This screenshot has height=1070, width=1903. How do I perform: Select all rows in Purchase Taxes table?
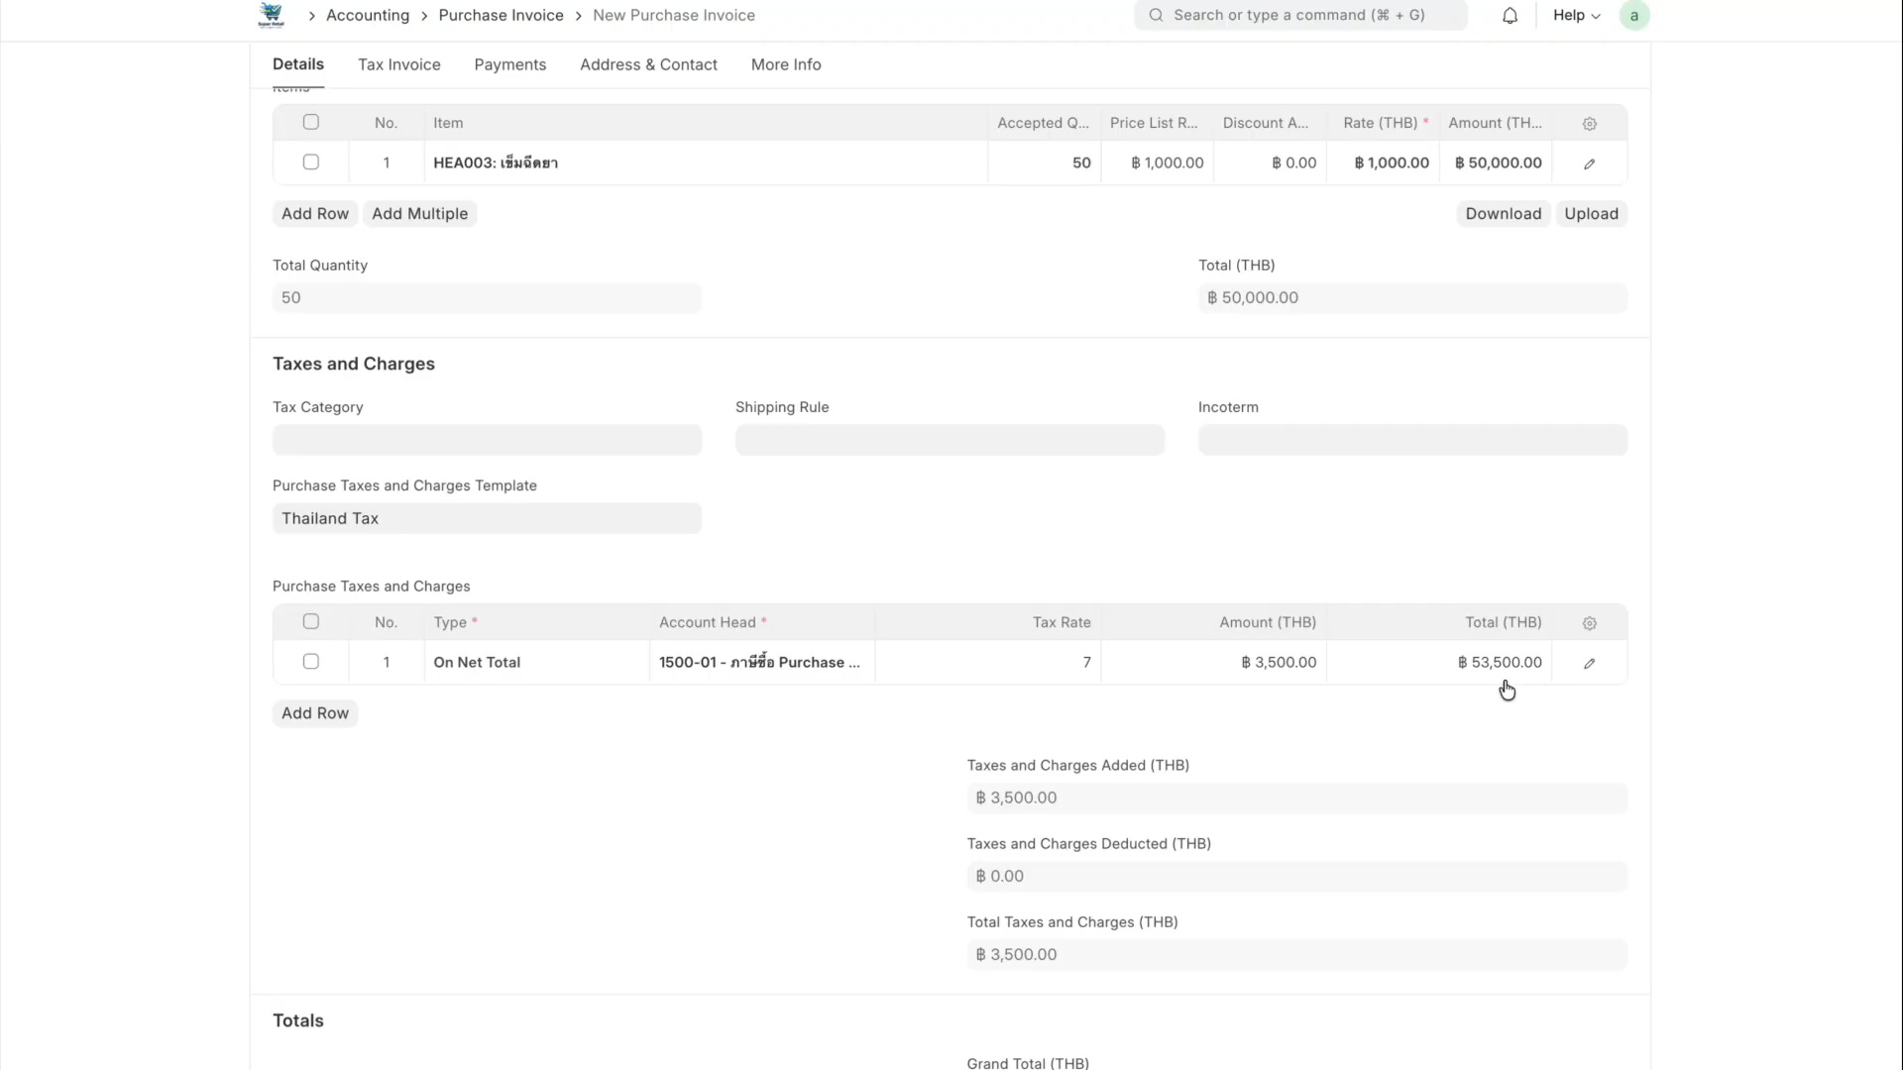click(311, 621)
